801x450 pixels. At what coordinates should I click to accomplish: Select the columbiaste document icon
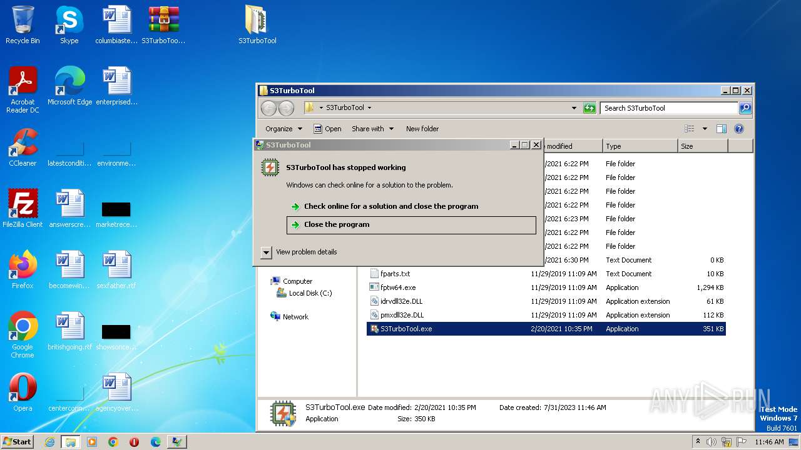pos(116,25)
